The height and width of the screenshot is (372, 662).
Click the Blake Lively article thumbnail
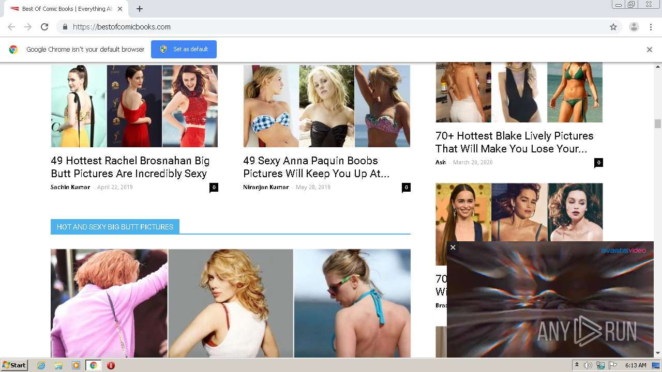[519, 92]
